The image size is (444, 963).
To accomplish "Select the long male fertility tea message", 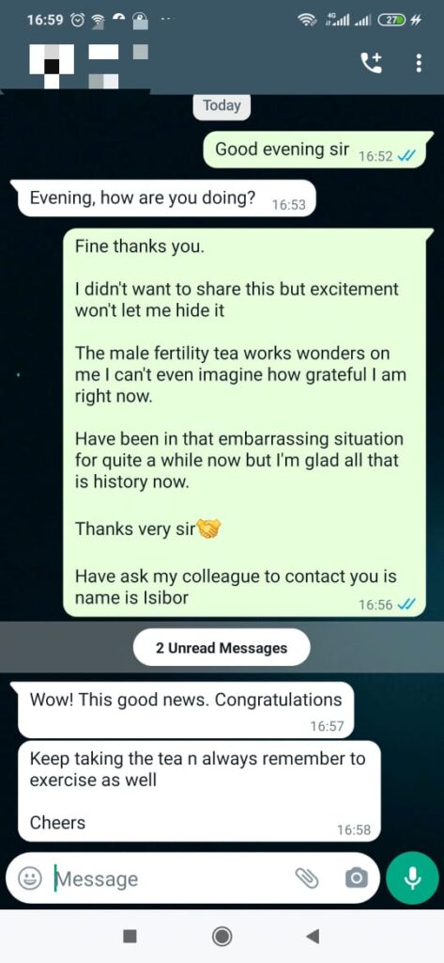I will [x=249, y=422].
